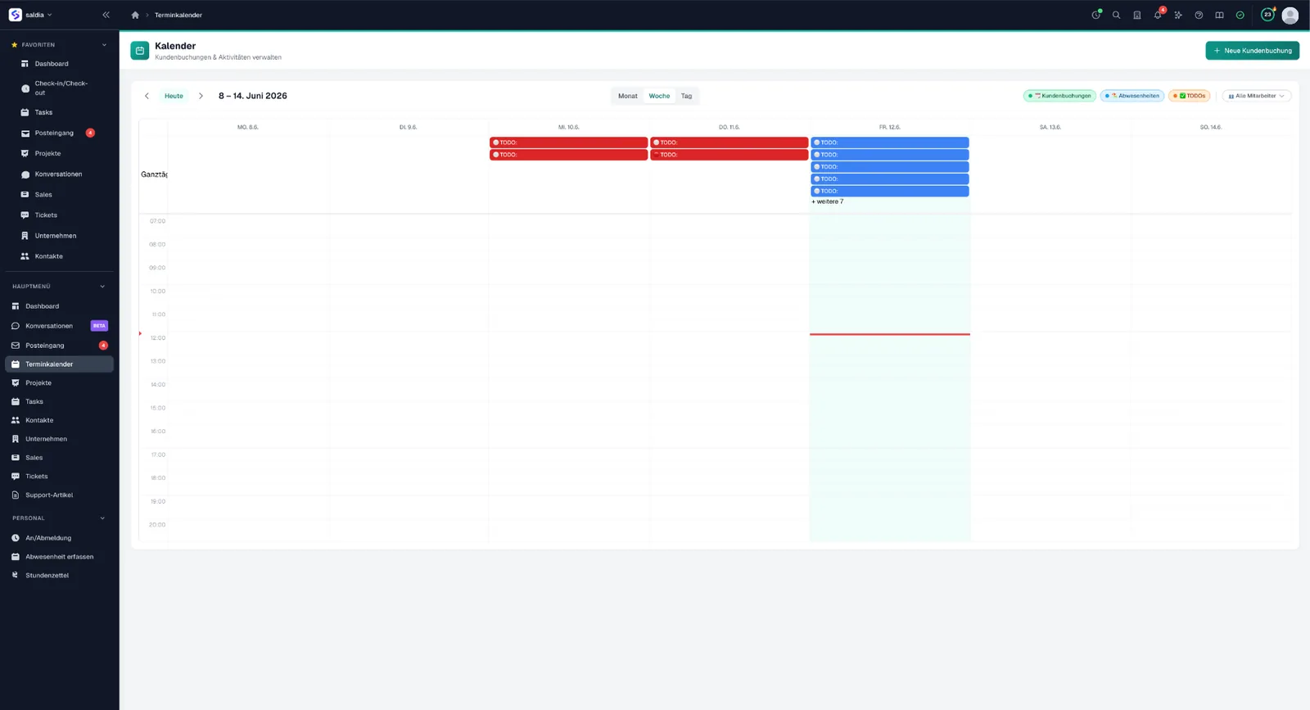Open the AI sparkles icon

1178,15
